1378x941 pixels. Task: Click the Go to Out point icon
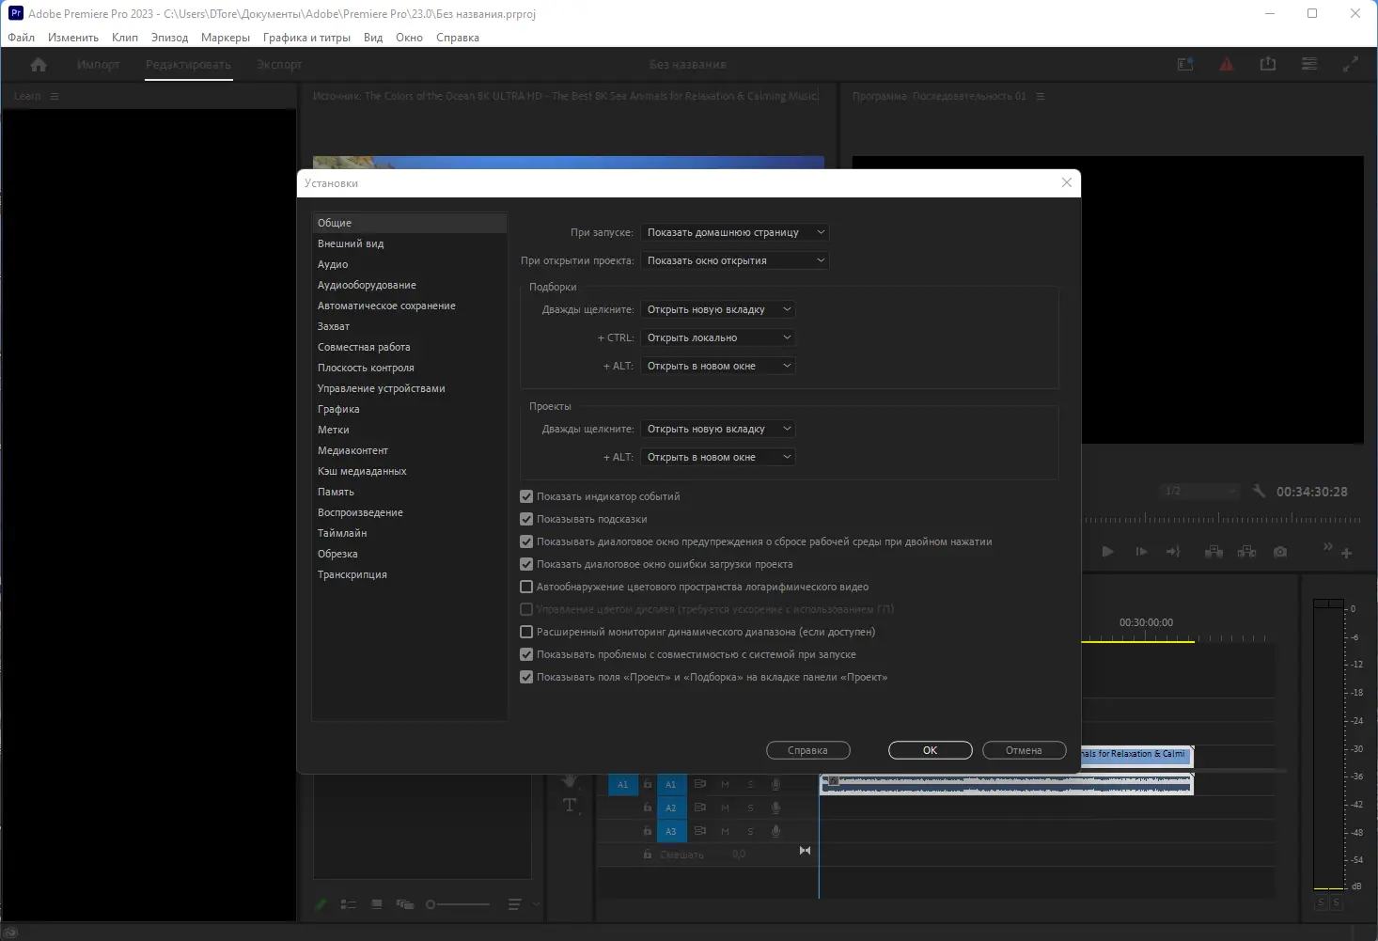pyautogui.click(x=1173, y=552)
